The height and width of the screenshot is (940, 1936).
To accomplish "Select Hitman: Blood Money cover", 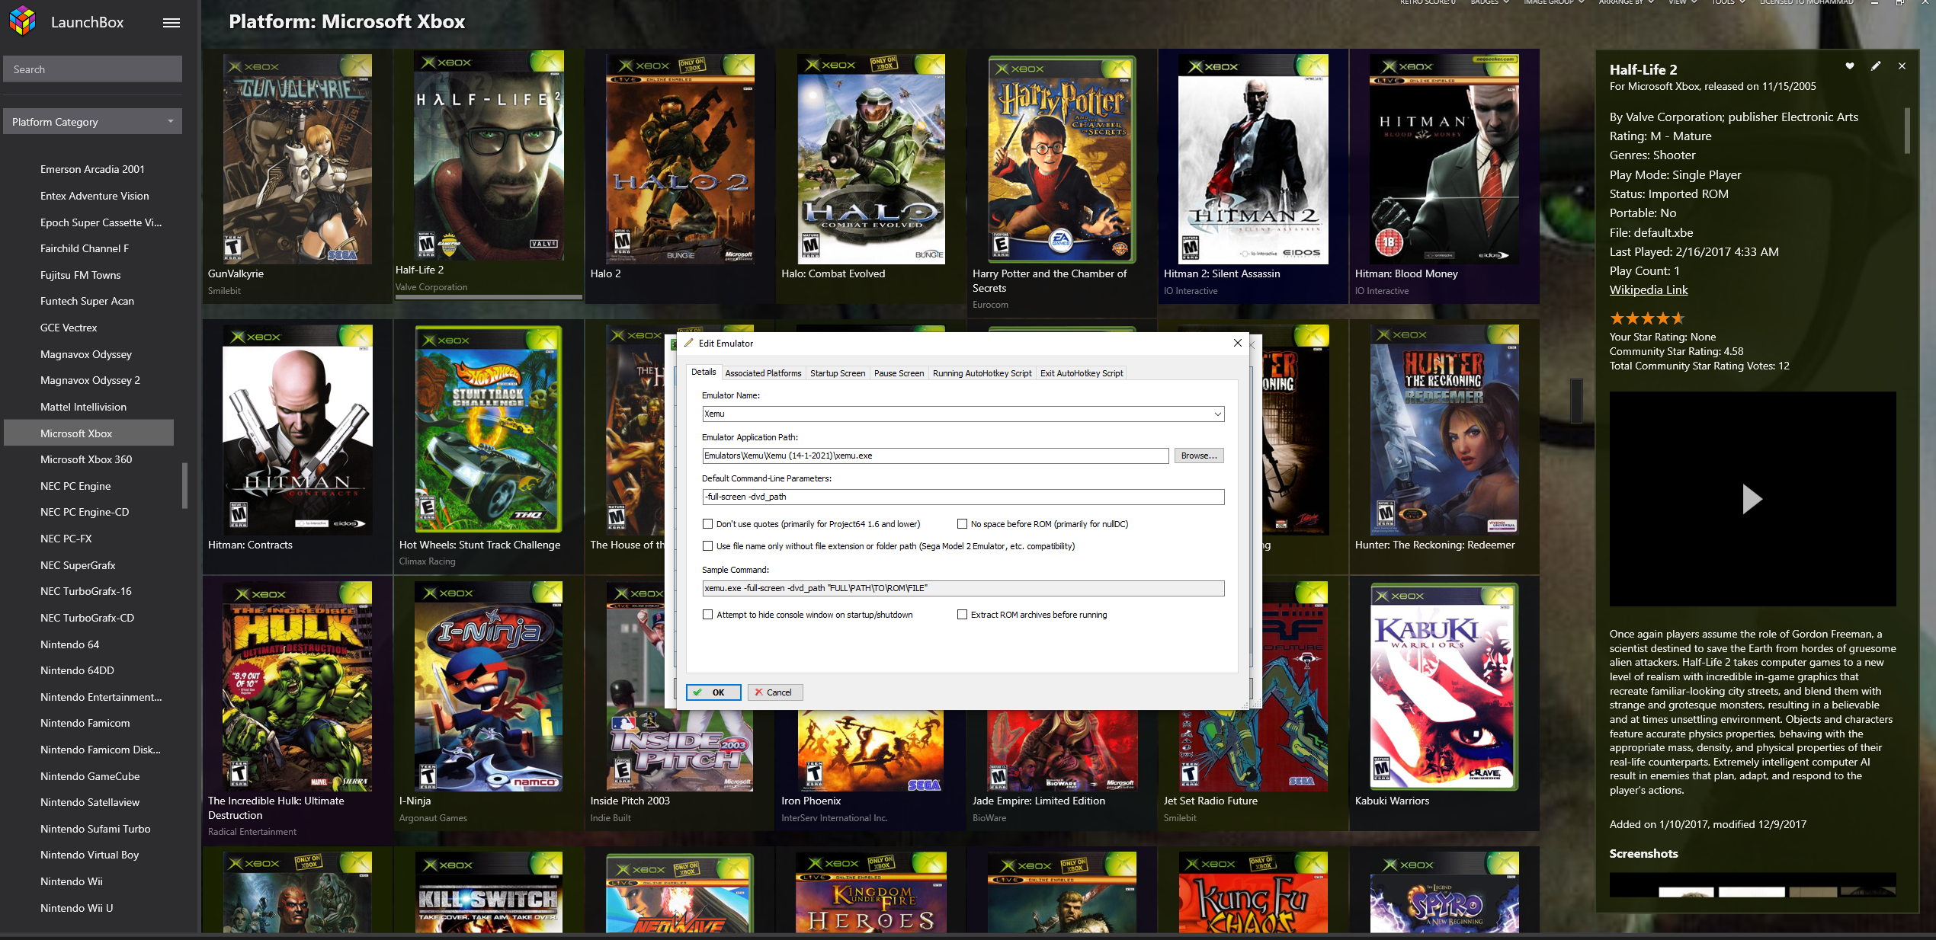I will click(x=1444, y=158).
